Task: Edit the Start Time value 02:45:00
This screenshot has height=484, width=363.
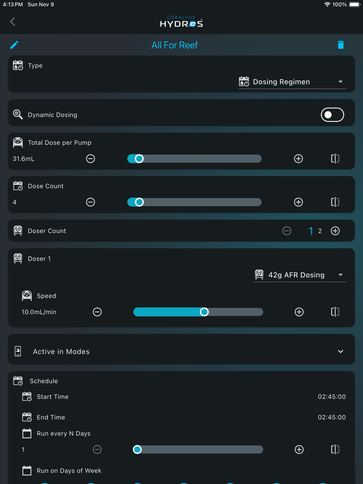Action: 332,396
